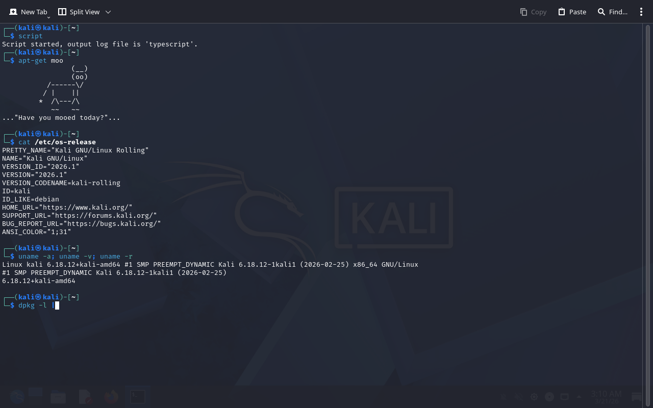The height and width of the screenshot is (408, 653).
Task: Click the Split View button
Action: tap(79, 12)
